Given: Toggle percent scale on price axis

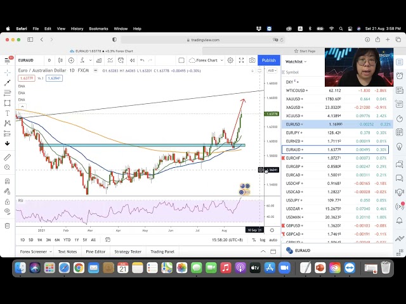Looking at the screenshot, I should (253, 240).
